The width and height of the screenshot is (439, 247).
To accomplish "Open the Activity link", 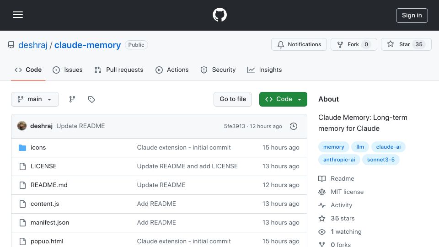I will (x=335, y=205).
